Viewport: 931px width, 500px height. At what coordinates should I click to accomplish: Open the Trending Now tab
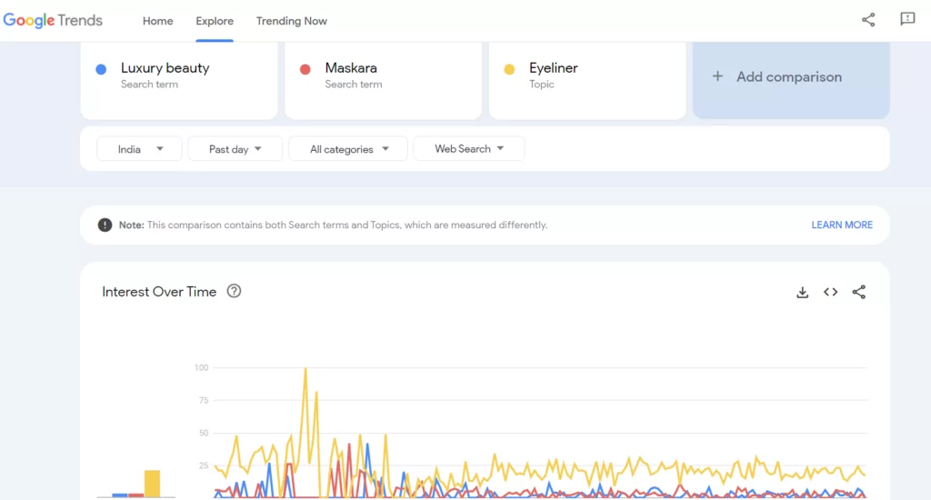click(292, 21)
